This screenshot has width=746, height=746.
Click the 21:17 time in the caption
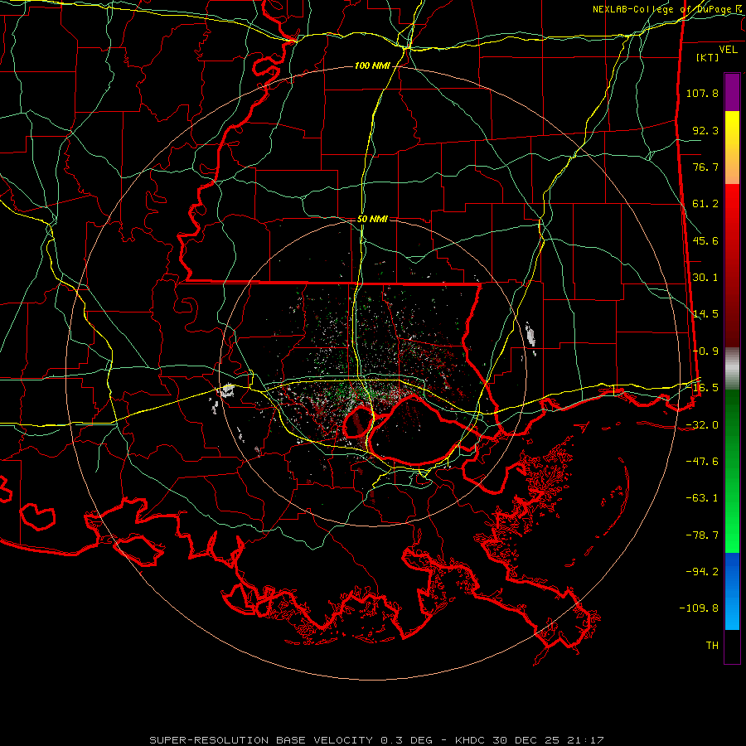pyautogui.click(x=585, y=740)
